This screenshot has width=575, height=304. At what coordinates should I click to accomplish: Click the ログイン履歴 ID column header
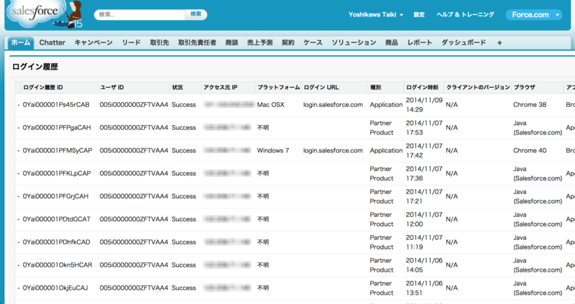pyautogui.click(x=43, y=87)
